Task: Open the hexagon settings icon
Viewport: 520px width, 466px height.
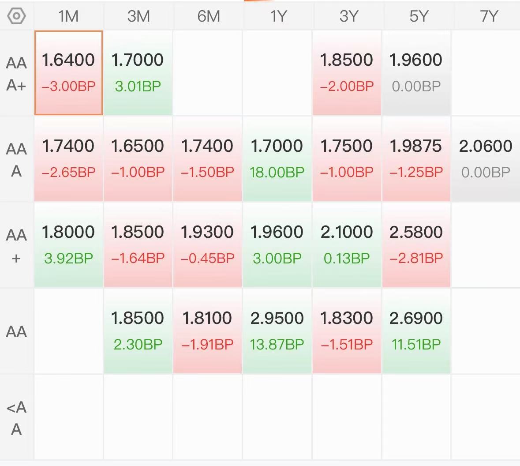Action: [16, 16]
